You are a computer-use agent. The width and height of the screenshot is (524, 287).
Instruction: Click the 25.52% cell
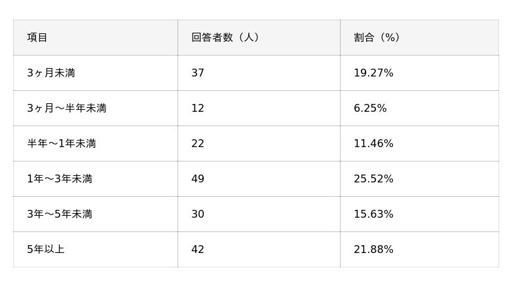373,179
